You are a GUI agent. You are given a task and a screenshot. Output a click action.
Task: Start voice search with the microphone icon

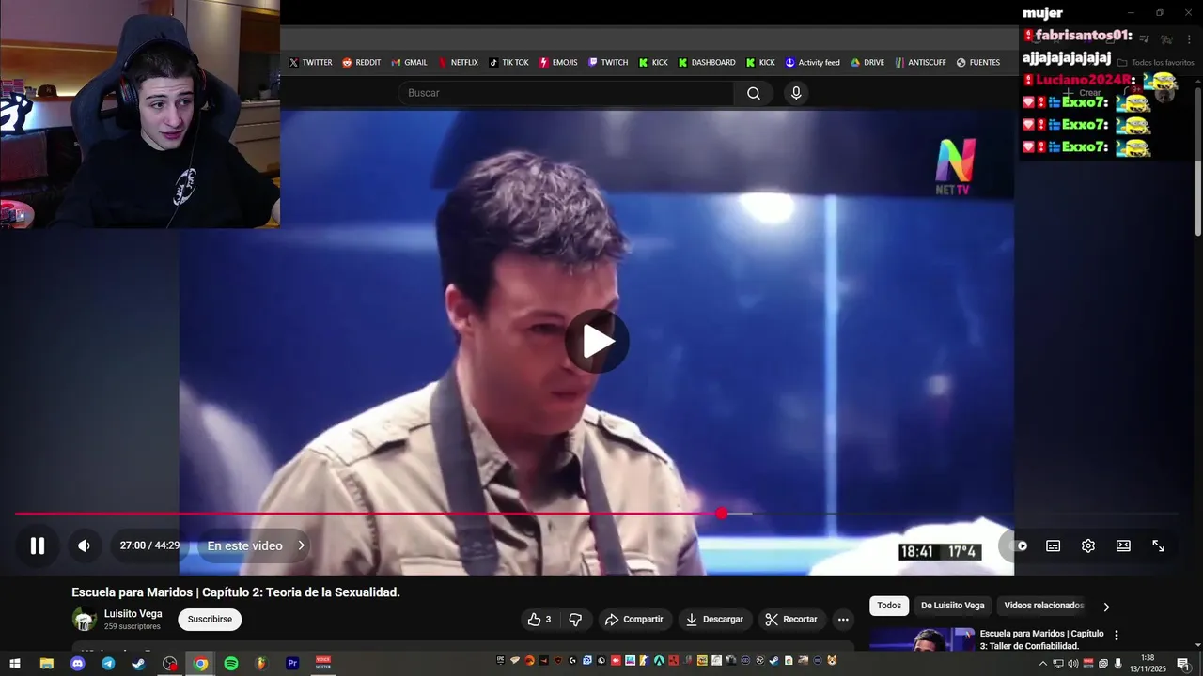796,93
